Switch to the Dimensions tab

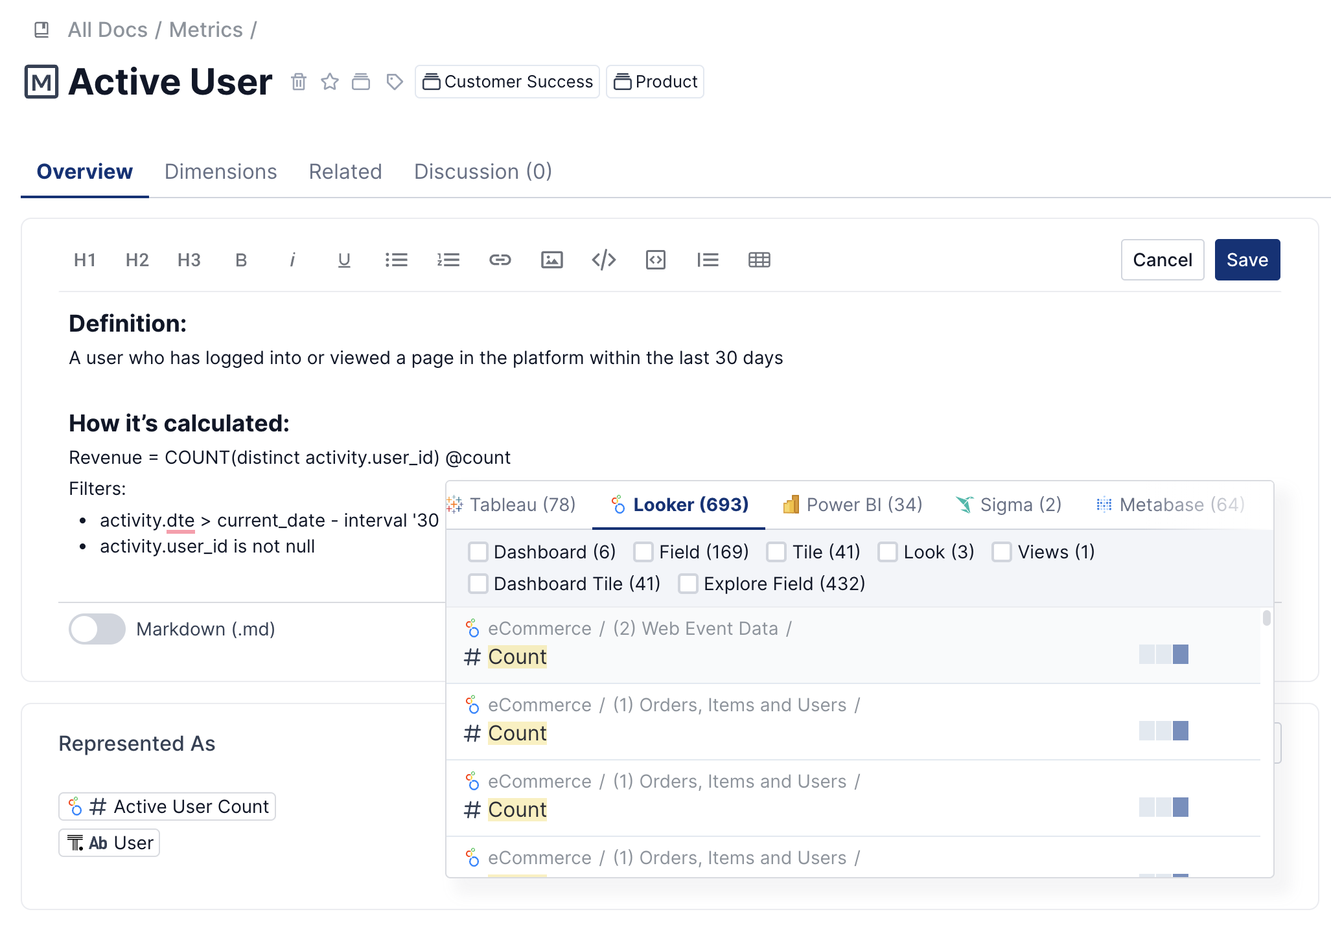(x=220, y=172)
